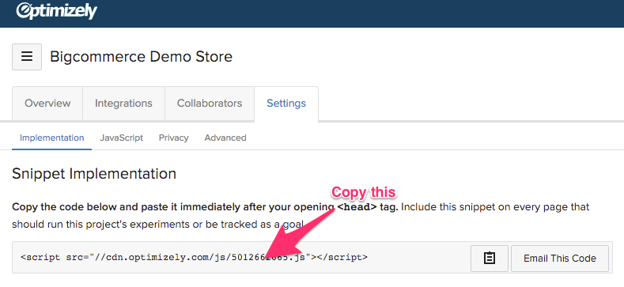Click the <head> tag text in instructions
624x287 pixels.
pos(356,207)
